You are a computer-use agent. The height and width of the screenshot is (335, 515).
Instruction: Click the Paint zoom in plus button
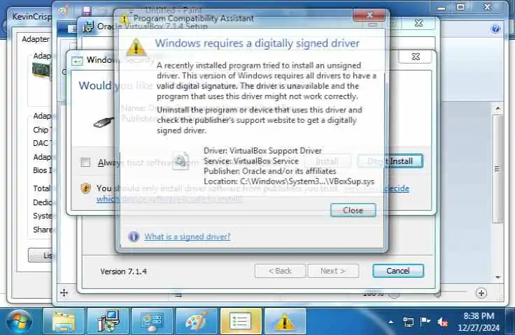[x=481, y=293]
